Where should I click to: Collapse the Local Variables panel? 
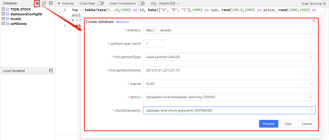click(51, 71)
